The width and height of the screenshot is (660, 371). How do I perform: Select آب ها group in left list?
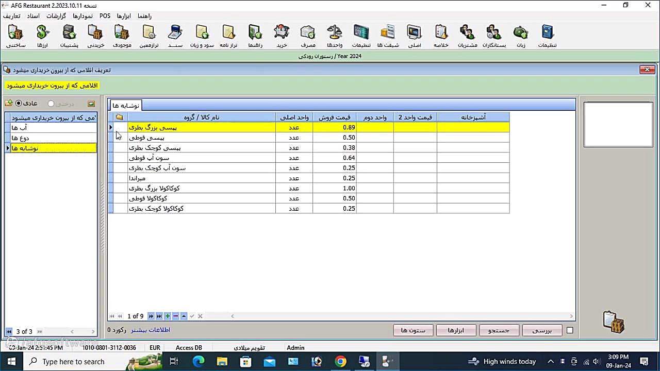click(54, 128)
